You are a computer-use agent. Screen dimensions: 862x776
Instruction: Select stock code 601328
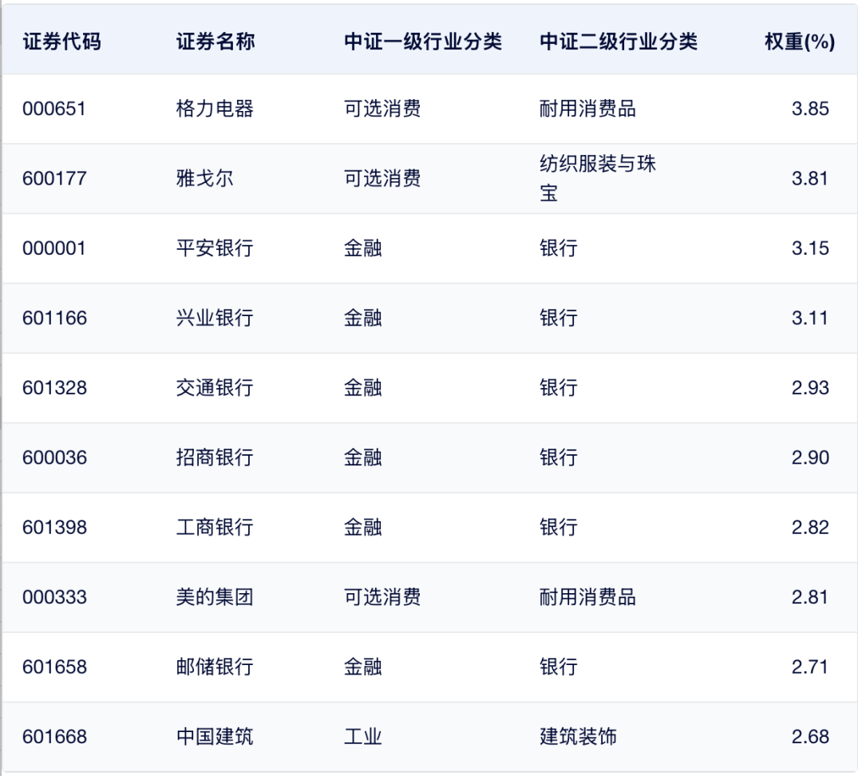[x=54, y=388]
